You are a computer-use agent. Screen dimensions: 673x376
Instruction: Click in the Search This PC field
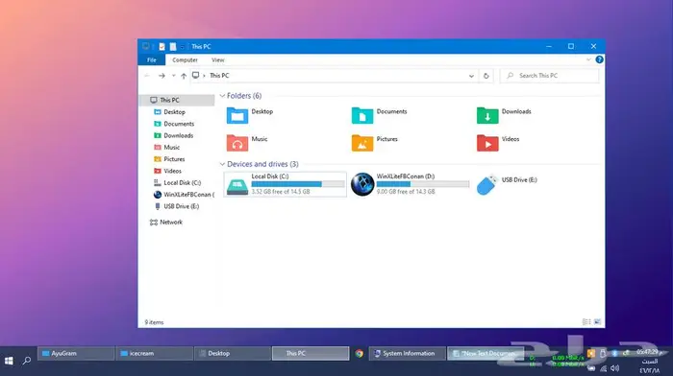(x=549, y=76)
